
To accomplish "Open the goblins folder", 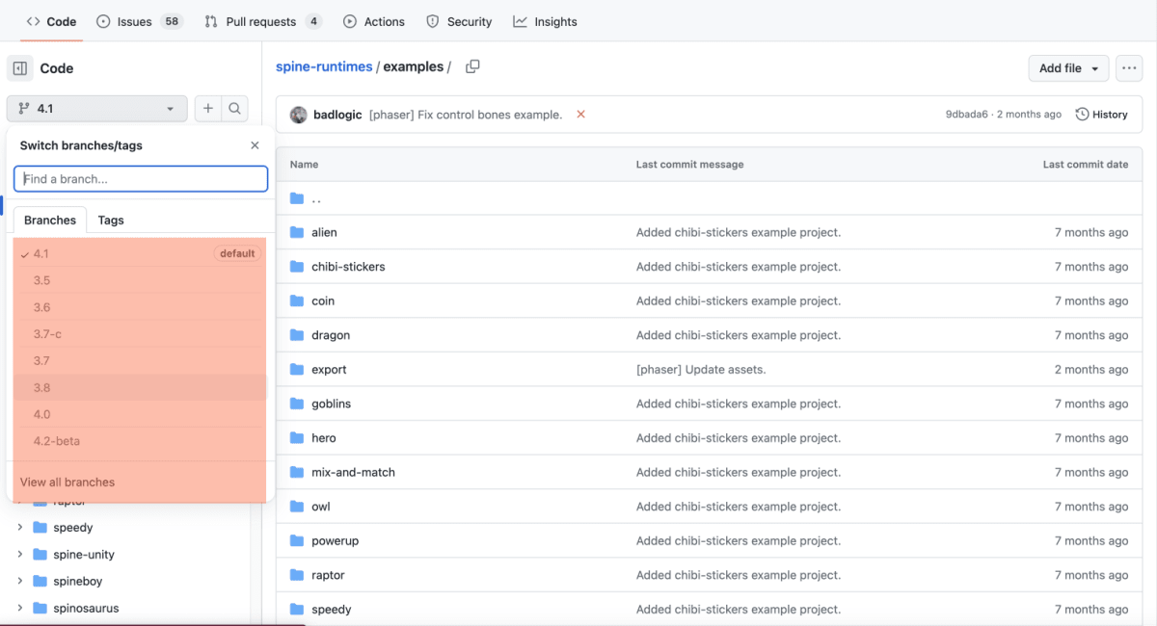I will click(331, 404).
